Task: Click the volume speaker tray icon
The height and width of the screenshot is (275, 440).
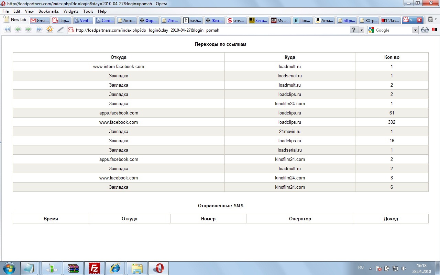Action: tap(404, 268)
